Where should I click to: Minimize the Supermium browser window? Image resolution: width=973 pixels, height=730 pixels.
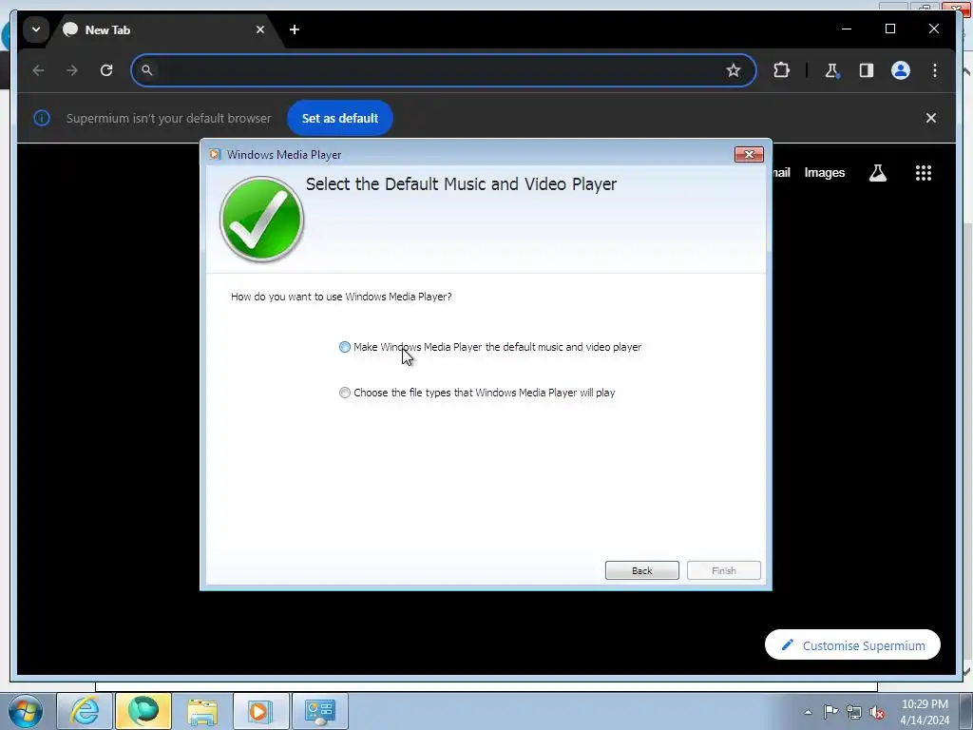tap(847, 29)
